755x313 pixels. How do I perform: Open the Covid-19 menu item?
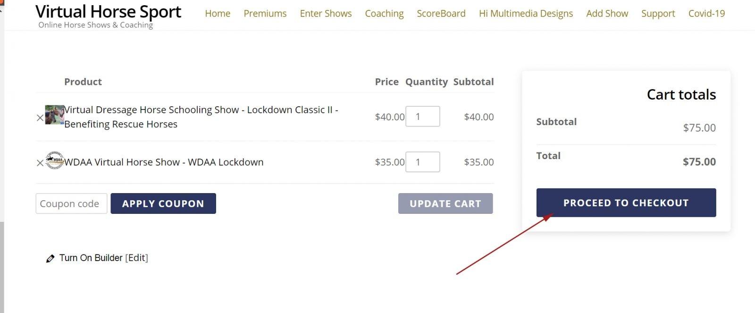click(706, 14)
